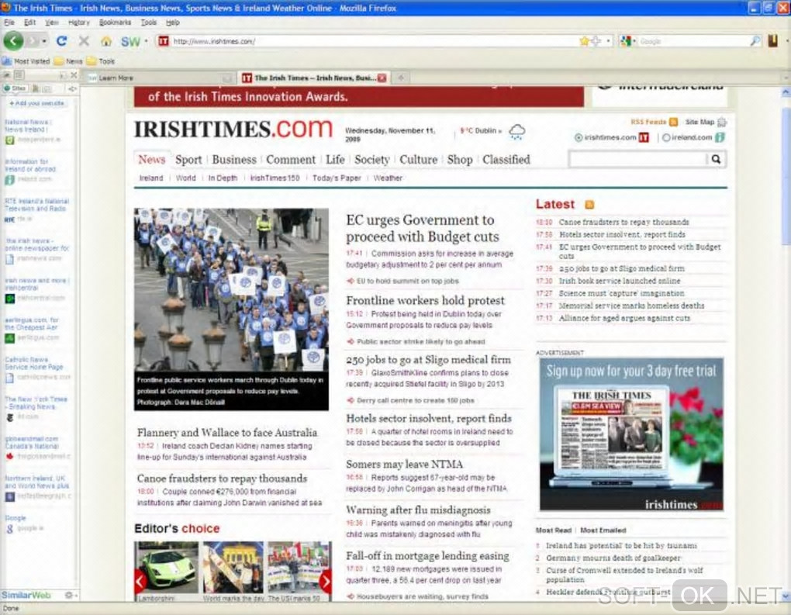
Task: Open the History menu
Action: click(x=78, y=22)
